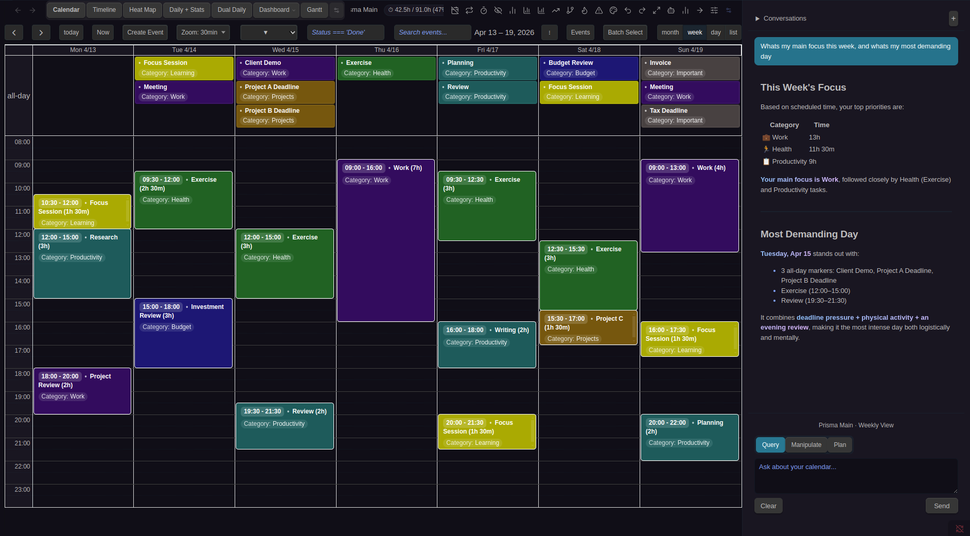Click the Create Event button

pyautogui.click(x=145, y=32)
